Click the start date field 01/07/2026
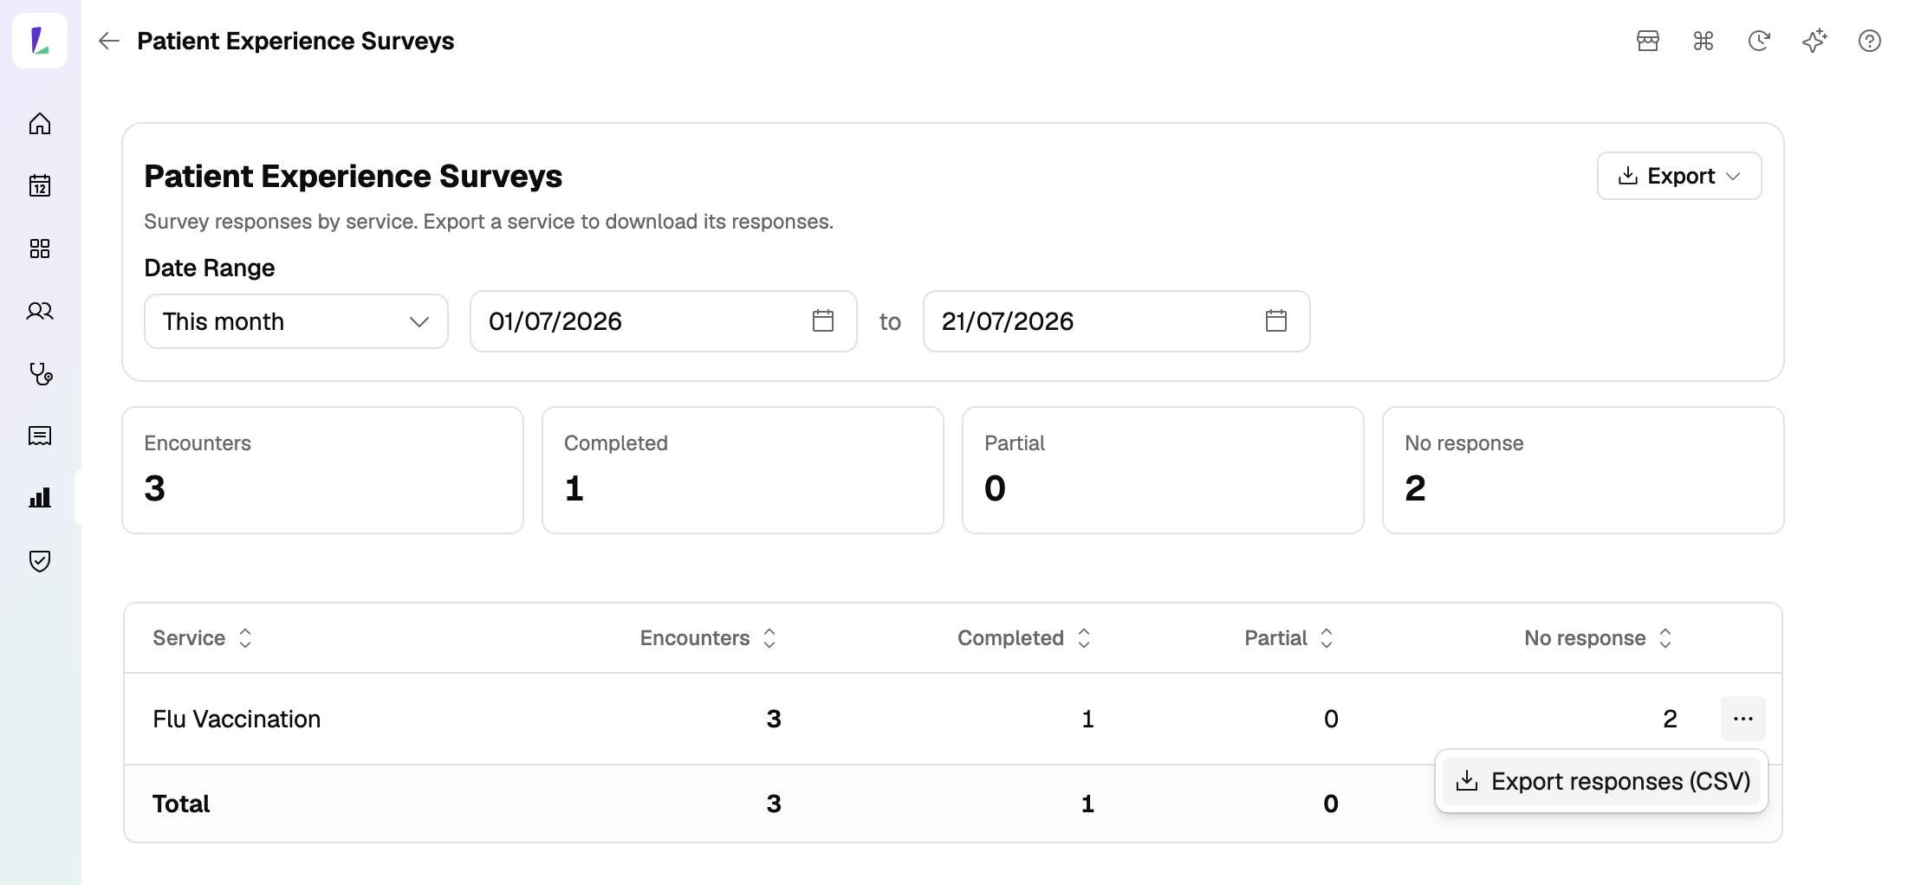The image size is (1908, 885). point(664,321)
